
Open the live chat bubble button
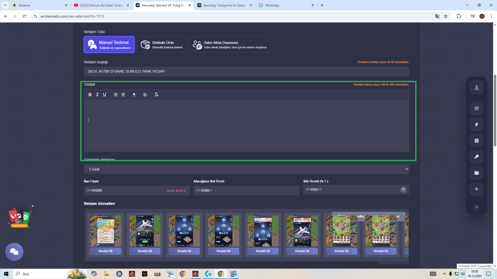[x=14, y=252]
